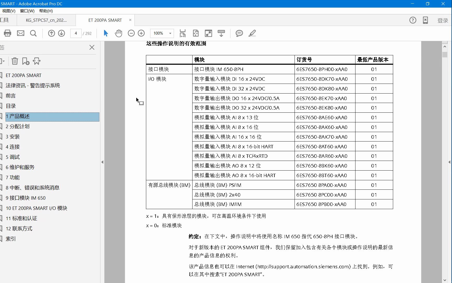Click the 登录 sign-in button

tap(443, 20)
